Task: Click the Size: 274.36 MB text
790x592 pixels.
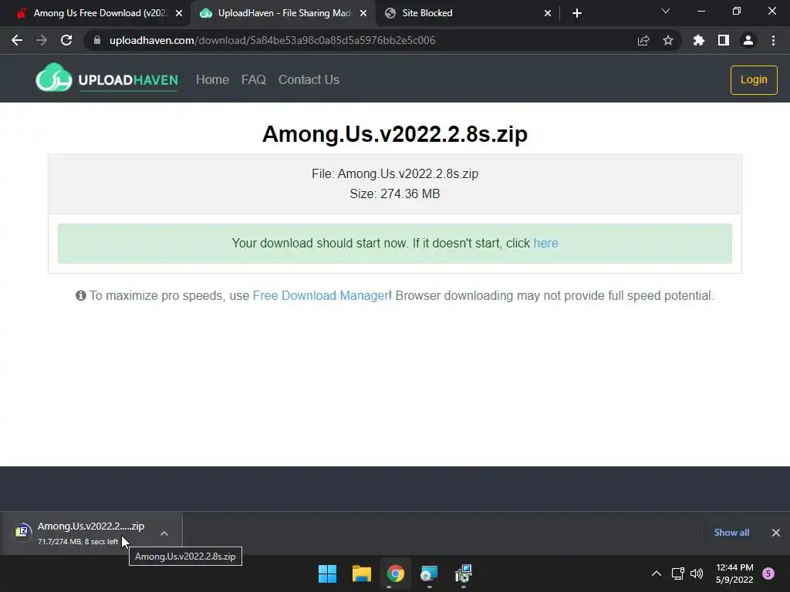Action: 395,193
